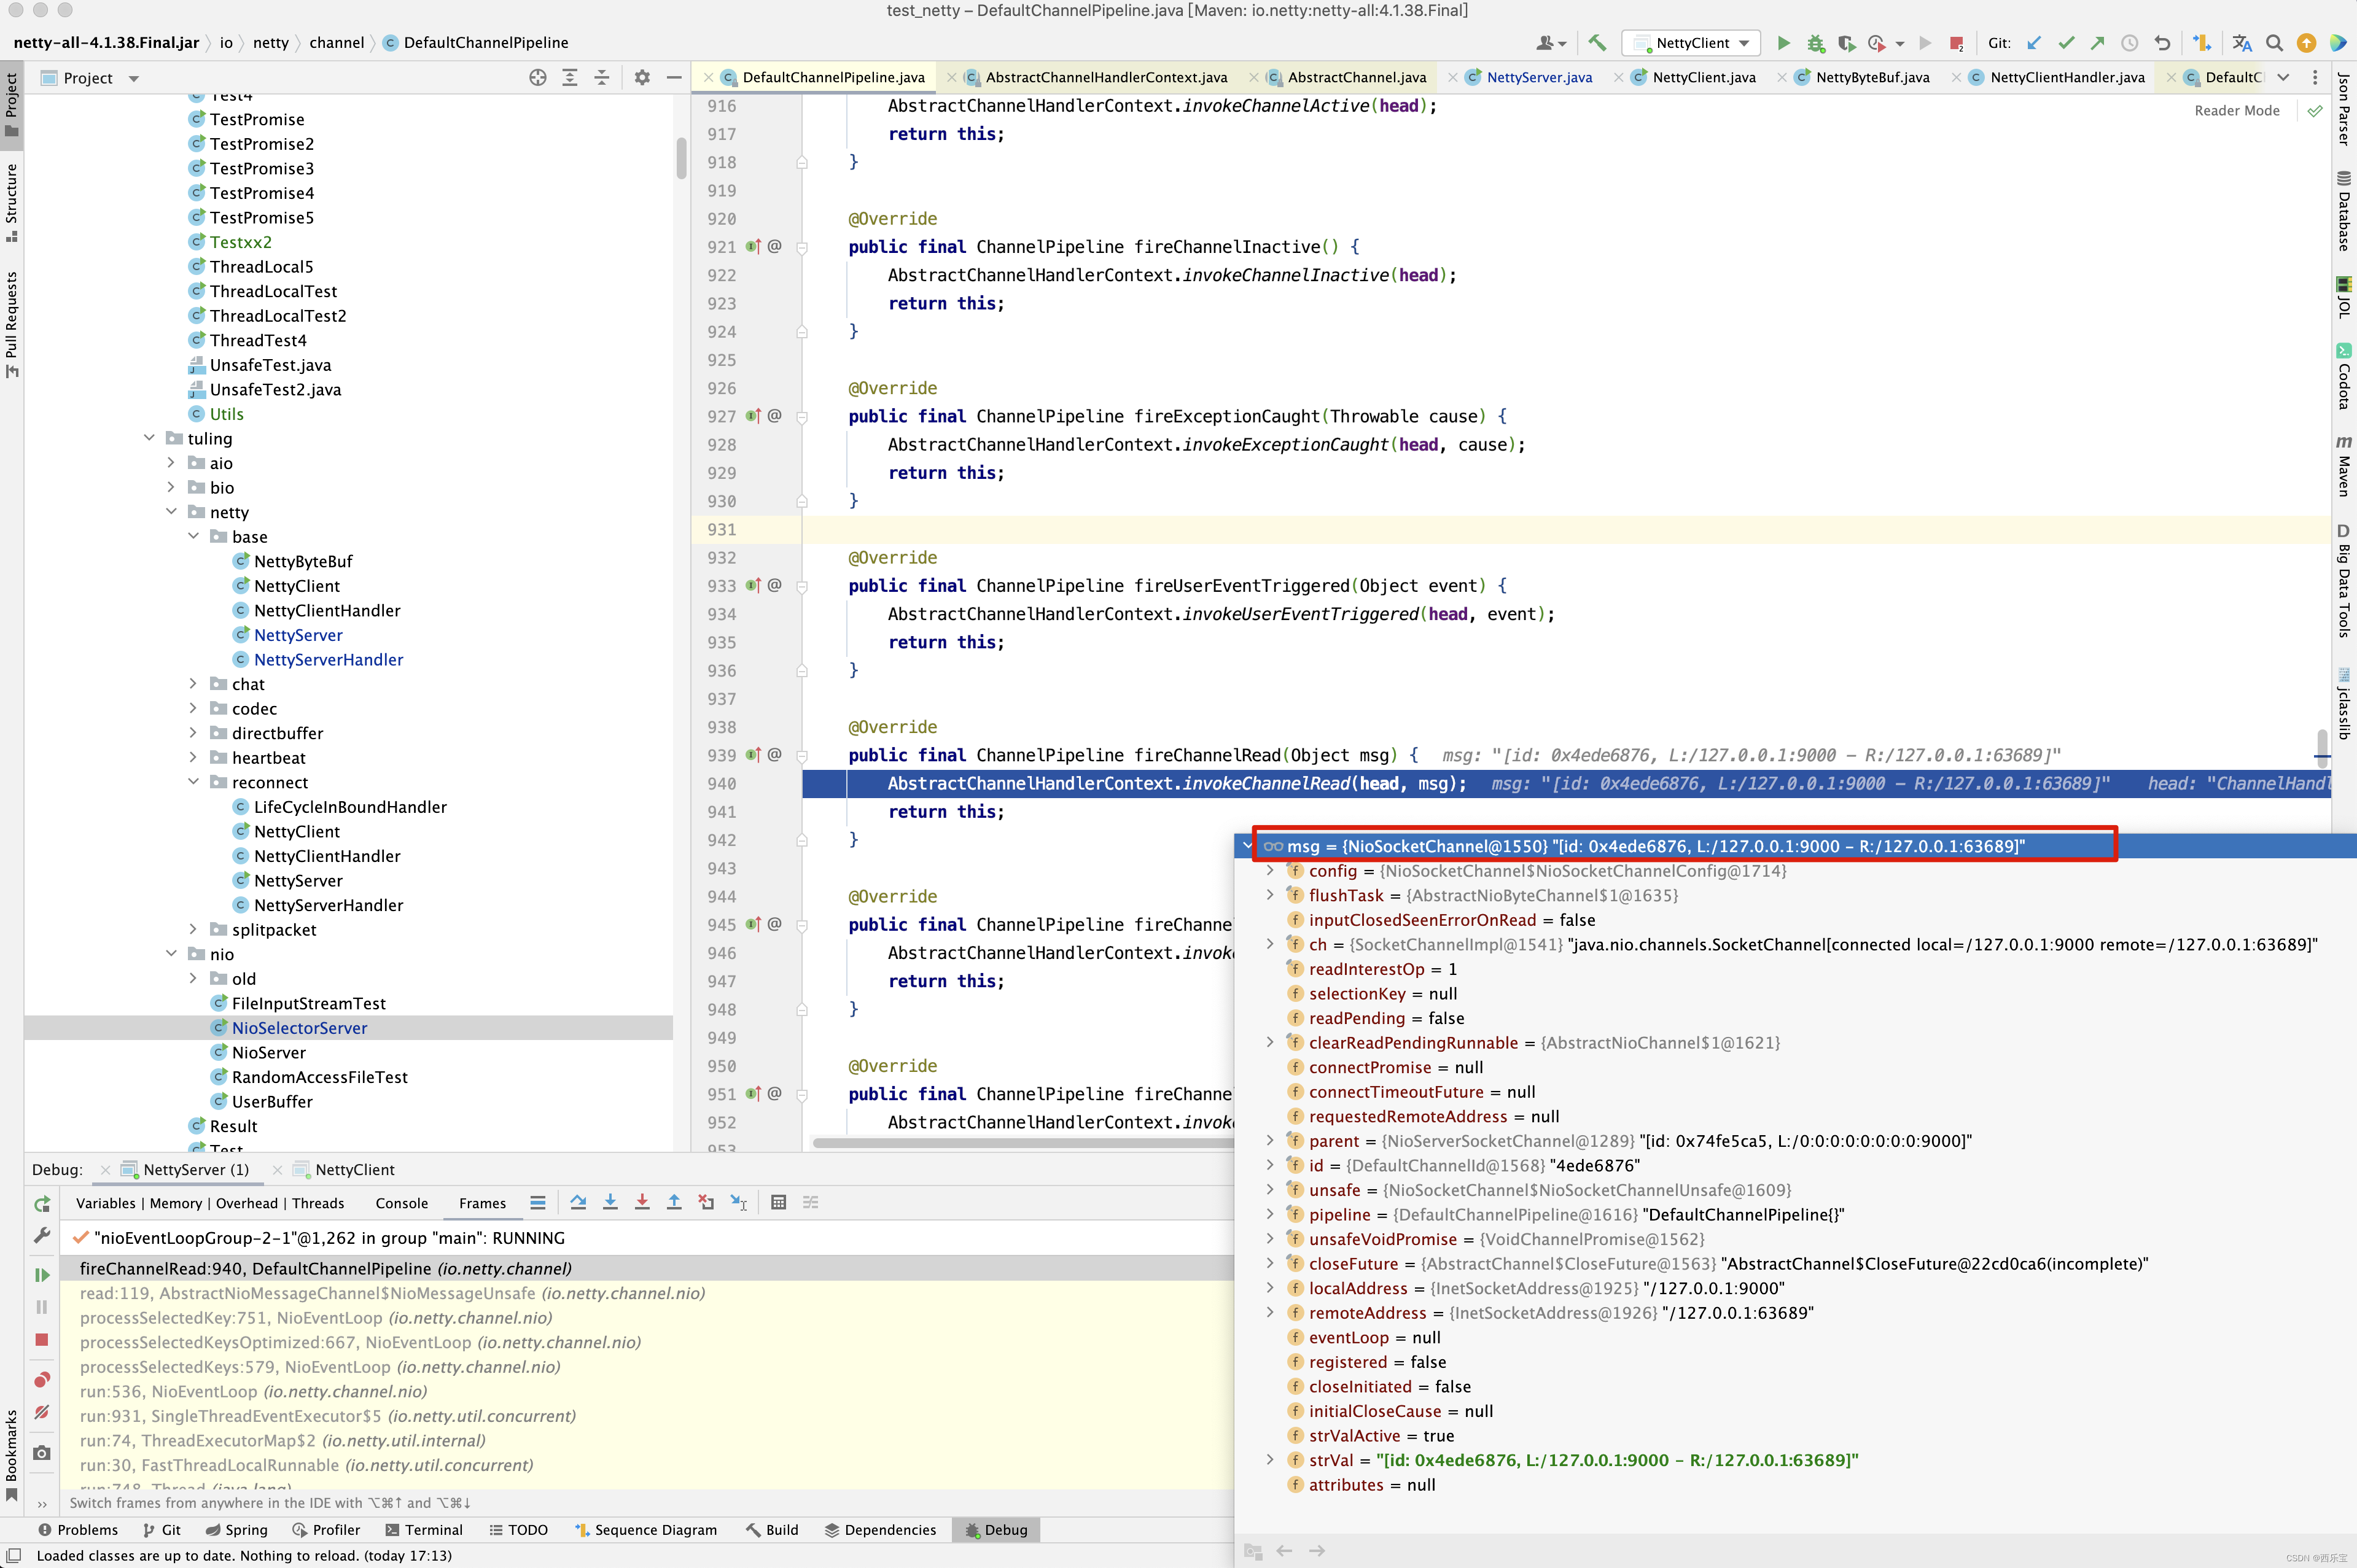Click Resume Program green icon

(41, 1274)
